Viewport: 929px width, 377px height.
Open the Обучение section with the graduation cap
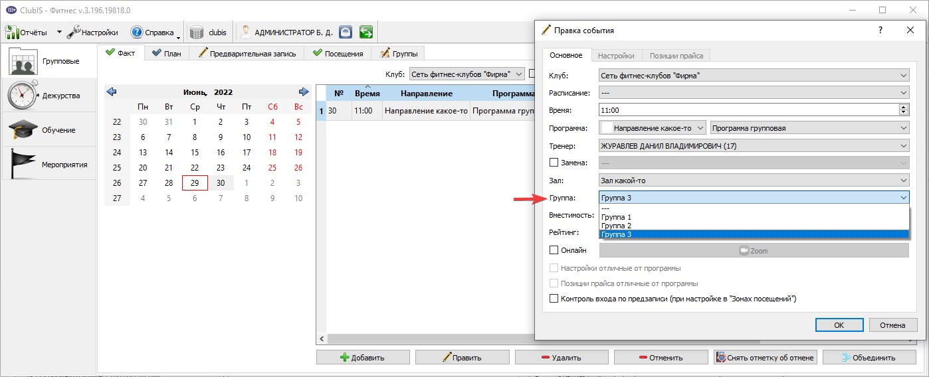tap(49, 130)
